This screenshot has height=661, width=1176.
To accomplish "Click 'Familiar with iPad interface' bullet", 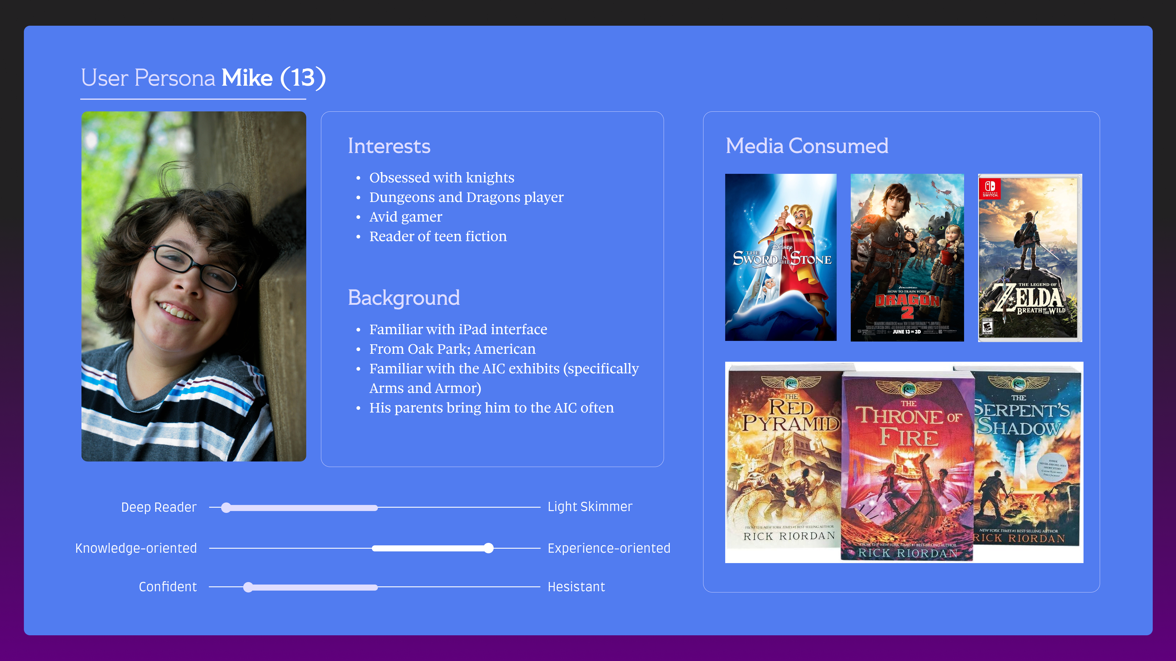I will (x=458, y=329).
